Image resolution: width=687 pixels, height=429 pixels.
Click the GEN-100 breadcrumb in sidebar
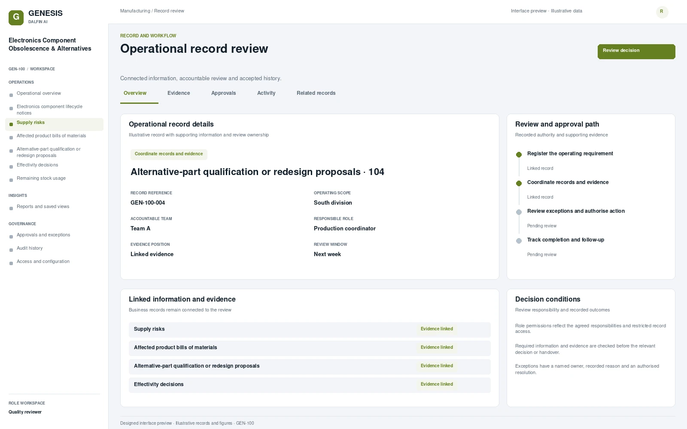coord(17,69)
